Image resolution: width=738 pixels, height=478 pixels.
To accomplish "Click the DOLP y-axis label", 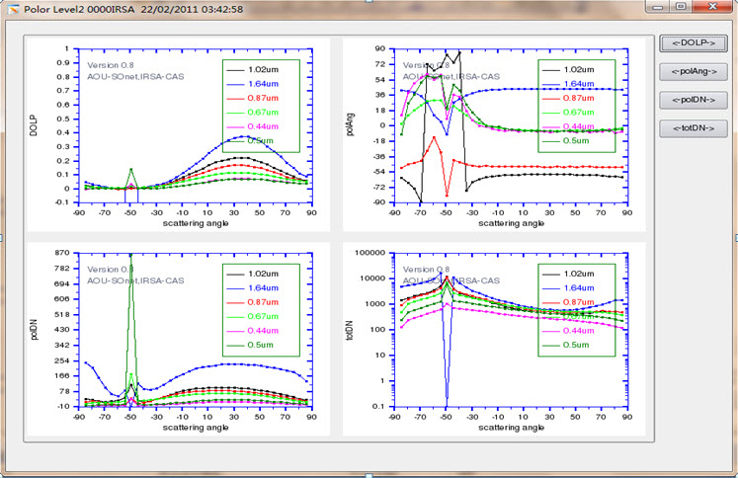I will click(33, 125).
